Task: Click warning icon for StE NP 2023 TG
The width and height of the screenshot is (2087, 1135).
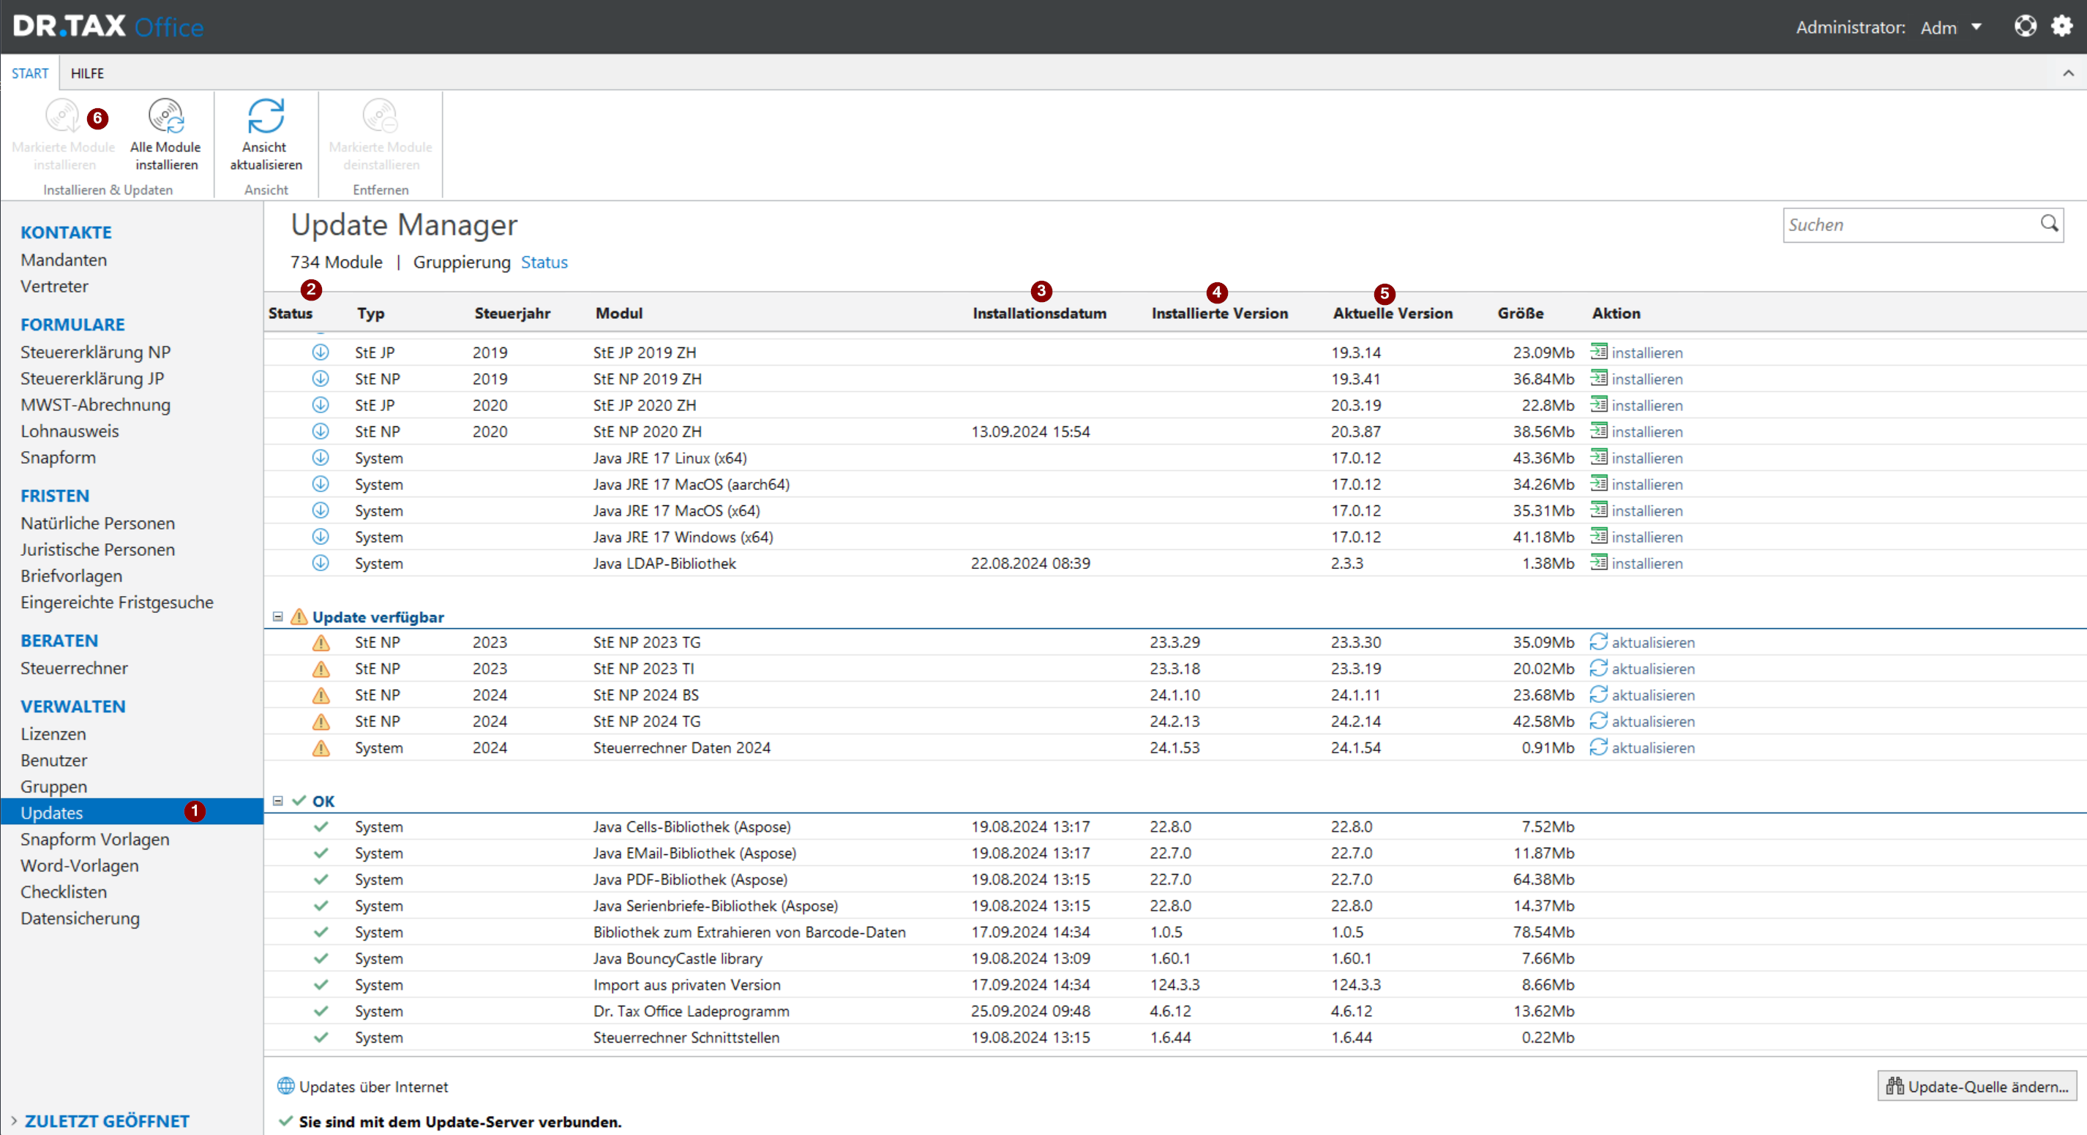Action: point(321,643)
